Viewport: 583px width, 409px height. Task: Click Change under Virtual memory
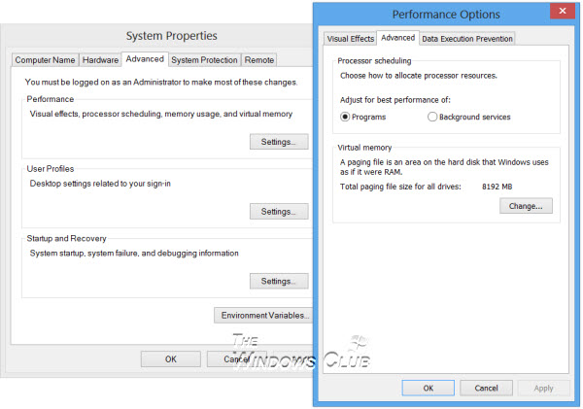(x=526, y=206)
